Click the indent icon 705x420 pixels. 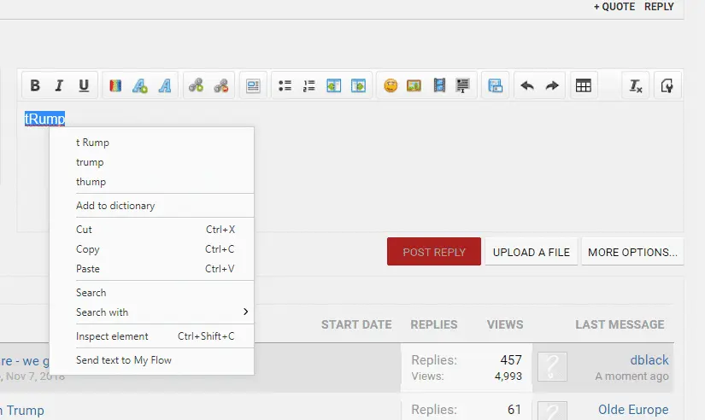[x=358, y=85]
